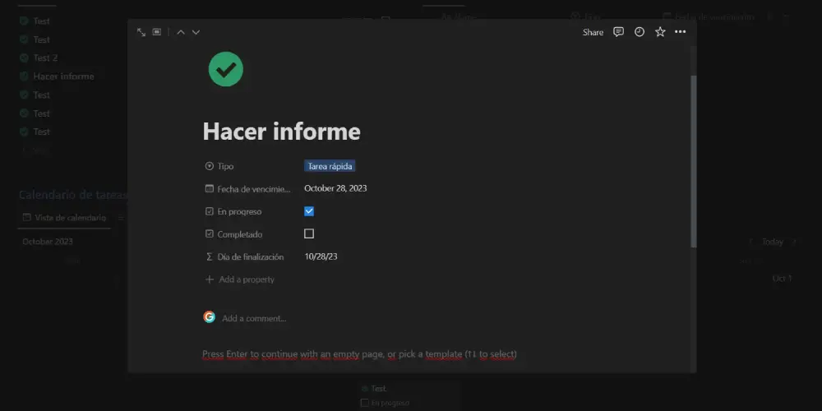
Task: Open page in full page view
Action: [141, 32]
